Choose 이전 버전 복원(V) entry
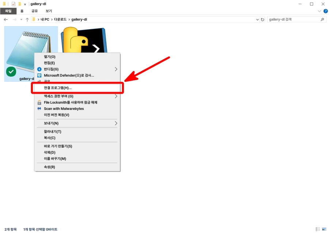This screenshot has height=233, width=329. pos(77,115)
